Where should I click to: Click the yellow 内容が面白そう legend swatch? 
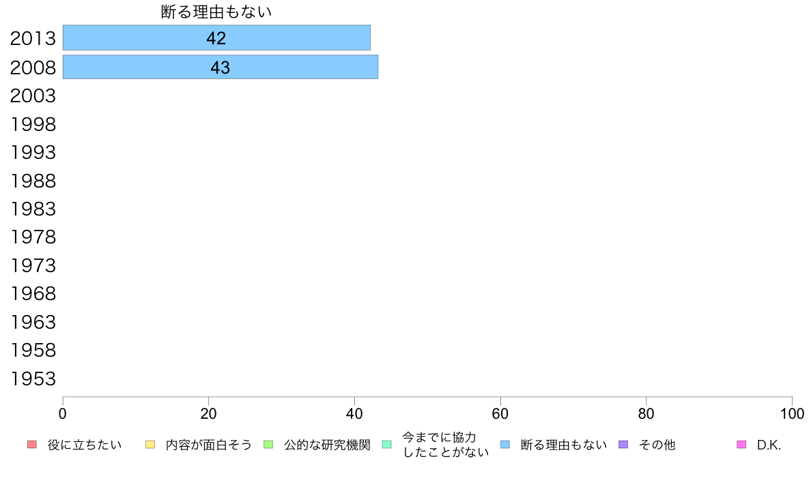point(150,445)
